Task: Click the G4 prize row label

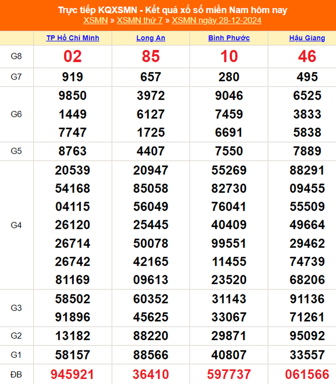Action: 16,225
